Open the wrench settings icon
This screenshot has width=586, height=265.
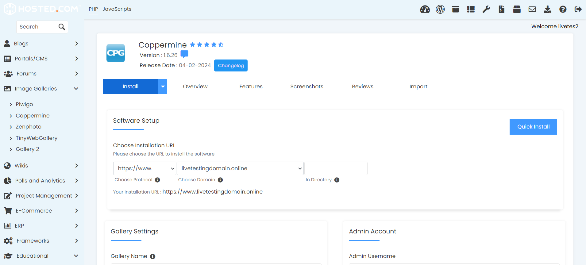[x=486, y=9]
